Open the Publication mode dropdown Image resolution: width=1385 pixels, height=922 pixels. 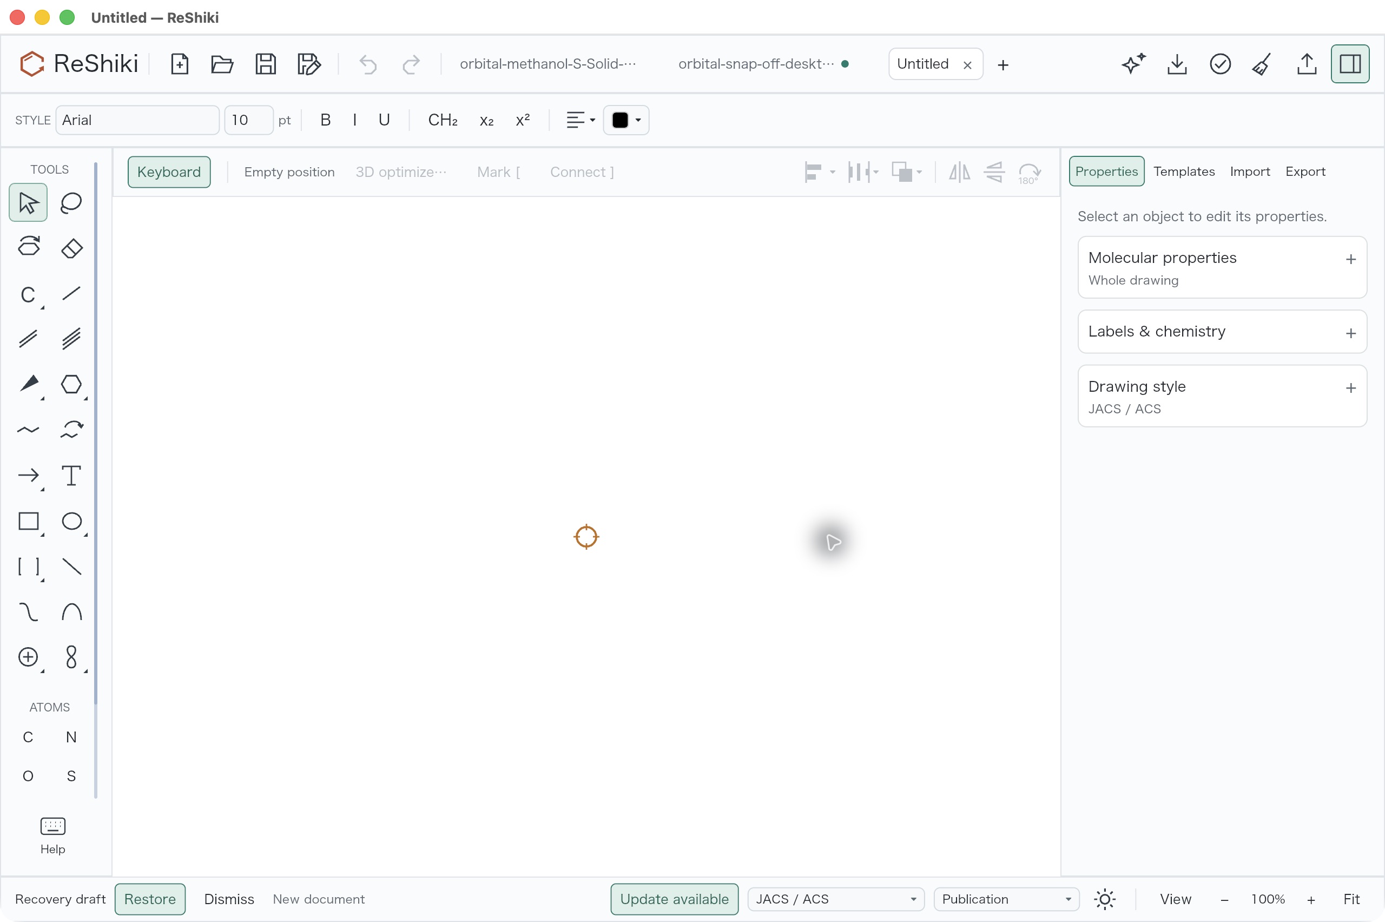pyautogui.click(x=1006, y=899)
